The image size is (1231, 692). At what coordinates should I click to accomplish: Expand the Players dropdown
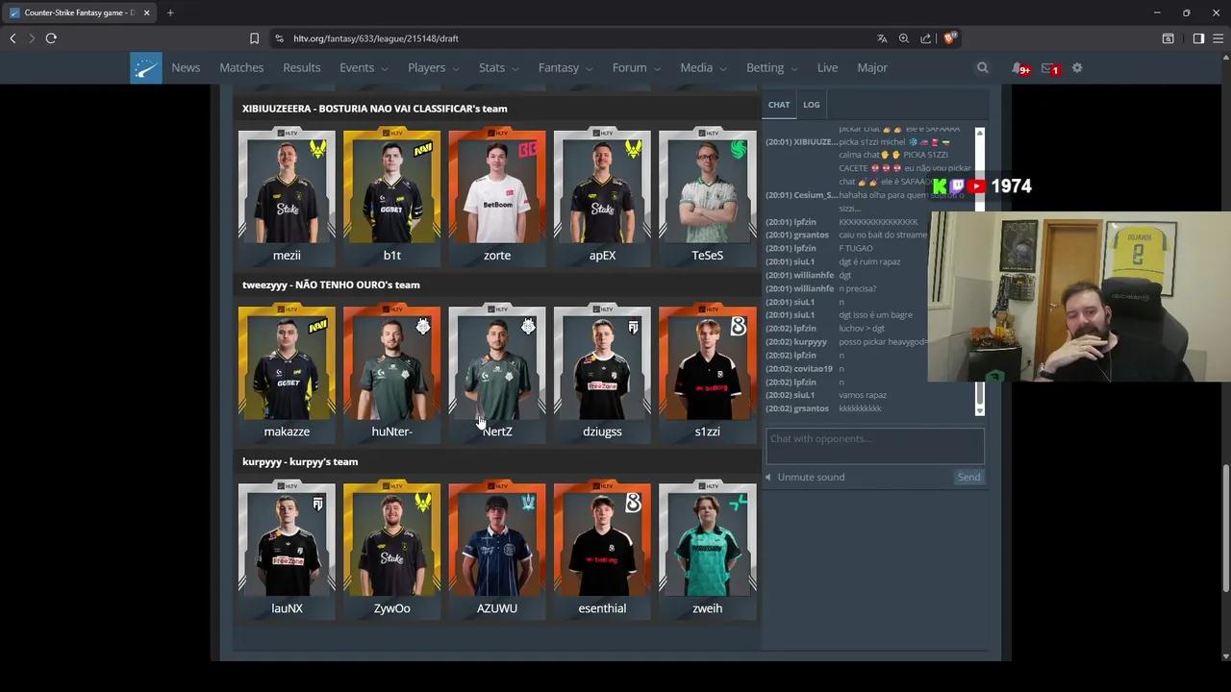[x=434, y=68]
